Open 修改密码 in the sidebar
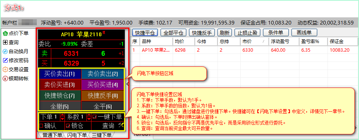Screen dimensions: 359x140 [15, 60]
